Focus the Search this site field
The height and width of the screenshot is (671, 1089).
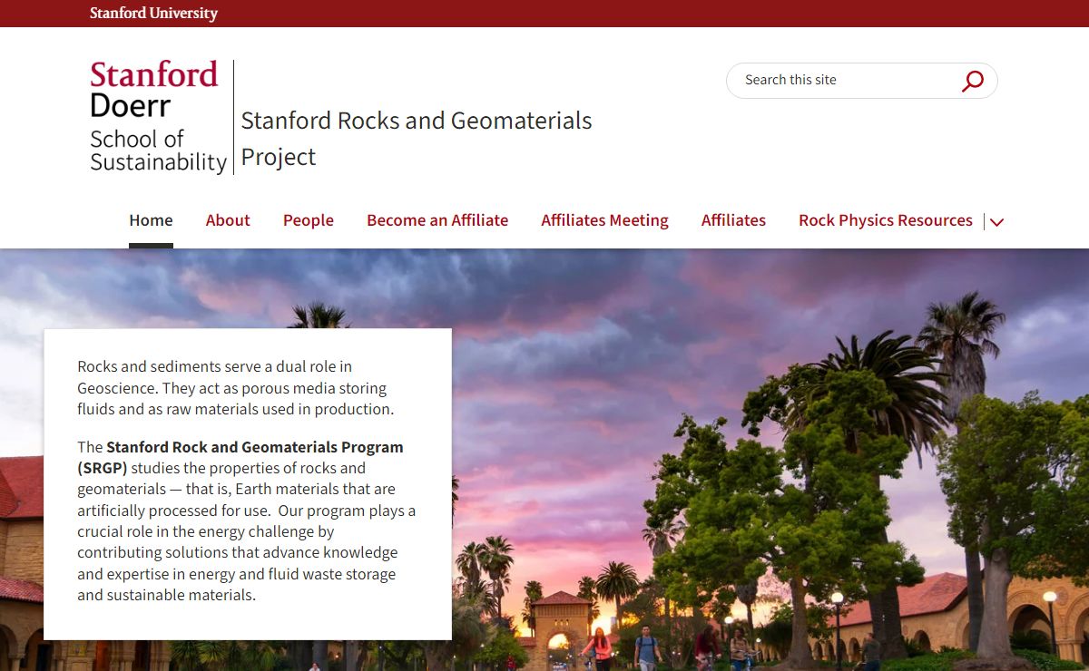tap(844, 81)
